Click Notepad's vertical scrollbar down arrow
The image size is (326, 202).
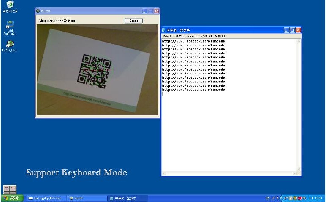click(299, 169)
